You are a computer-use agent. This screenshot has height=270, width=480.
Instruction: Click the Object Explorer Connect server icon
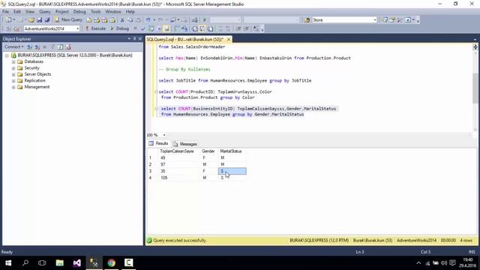[x=30, y=46]
